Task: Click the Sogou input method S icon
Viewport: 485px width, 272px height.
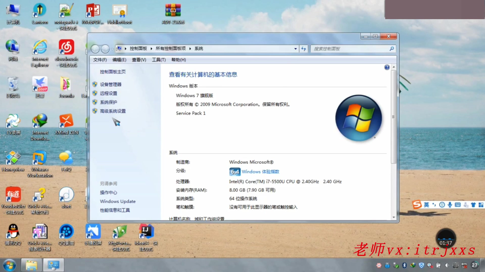Action: tap(417, 205)
